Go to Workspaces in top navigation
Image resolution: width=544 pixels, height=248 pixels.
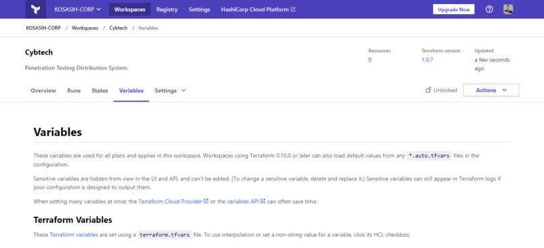[130, 9]
